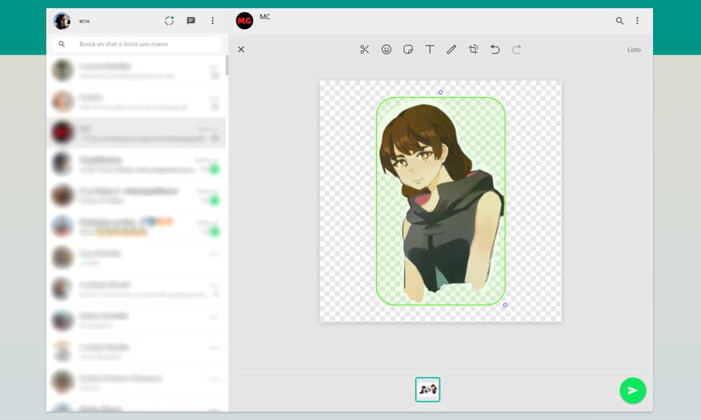The width and height of the screenshot is (701, 420).
Task: View status updates
Action: [169, 21]
